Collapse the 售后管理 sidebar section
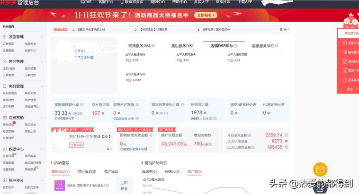 tap(42, 62)
